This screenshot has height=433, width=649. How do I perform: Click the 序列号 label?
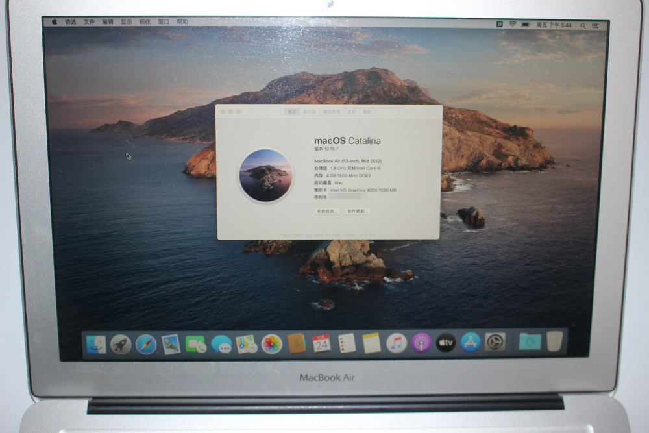tap(321, 197)
